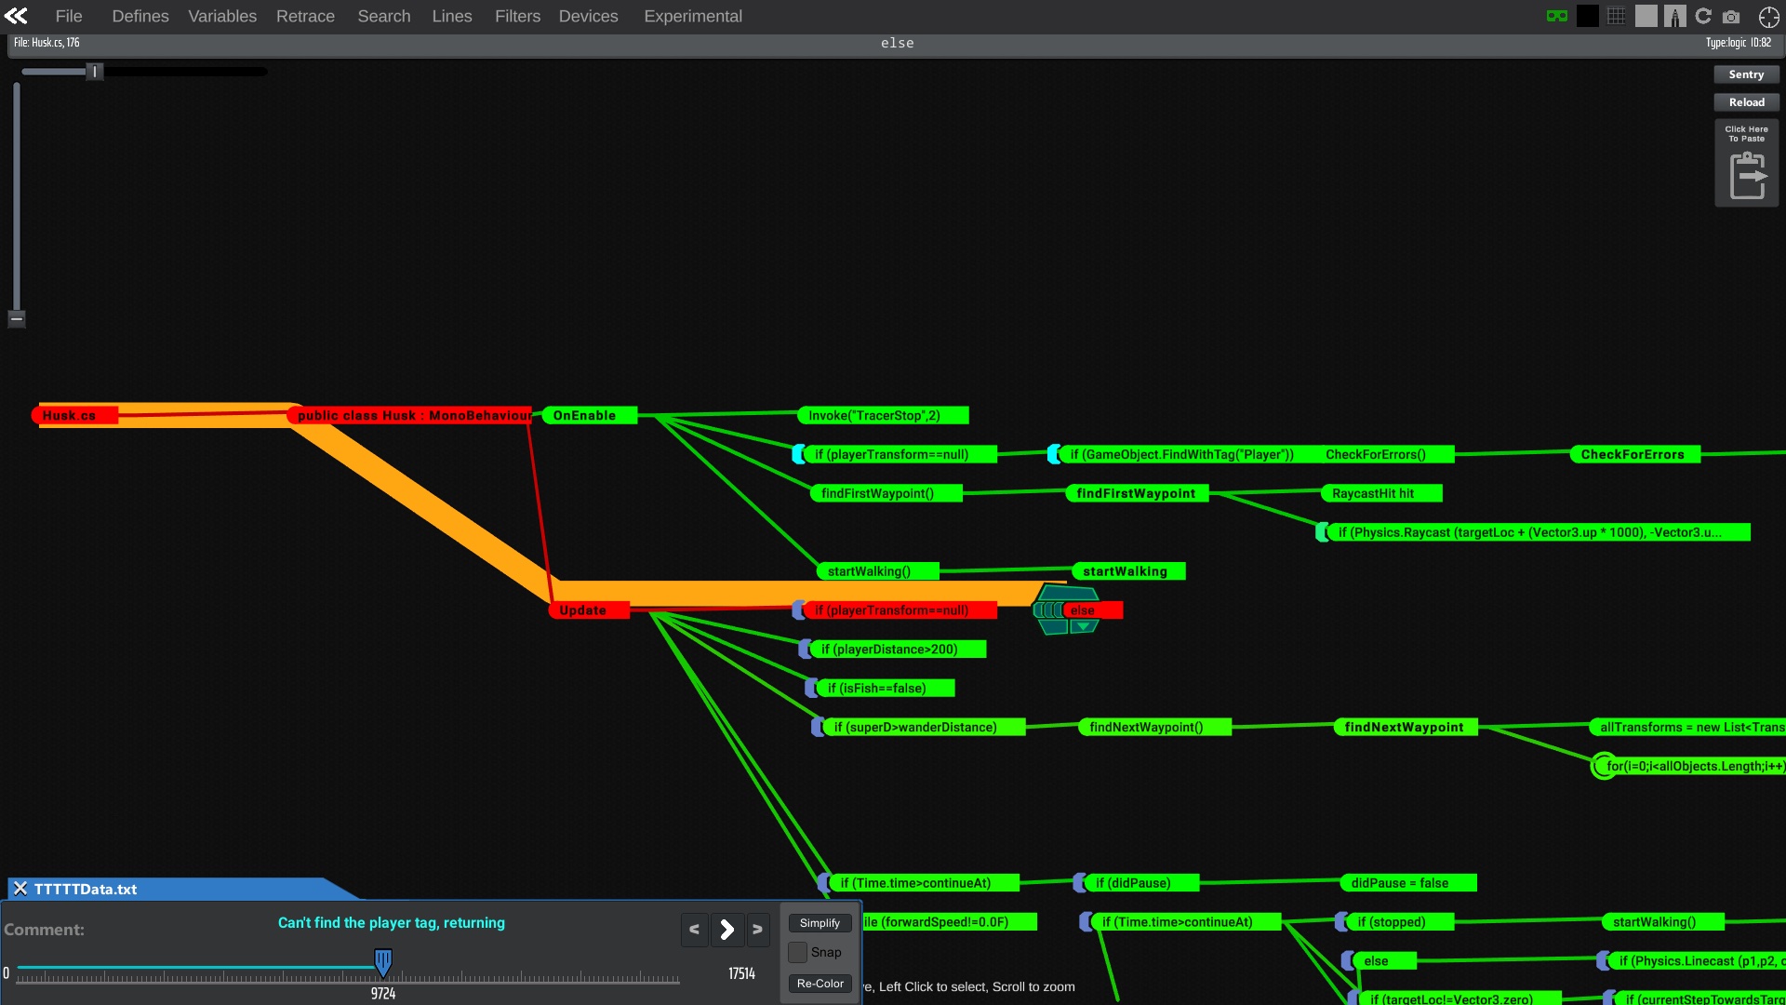The height and width of the screenshot is (1005, 1786).
Task: Open the Experimental menu
Action: (693, 16)
